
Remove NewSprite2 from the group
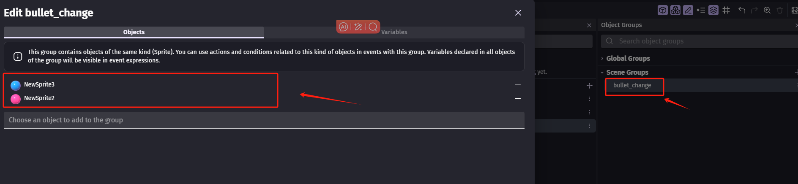pyautogui.click(x=518, y=98)
